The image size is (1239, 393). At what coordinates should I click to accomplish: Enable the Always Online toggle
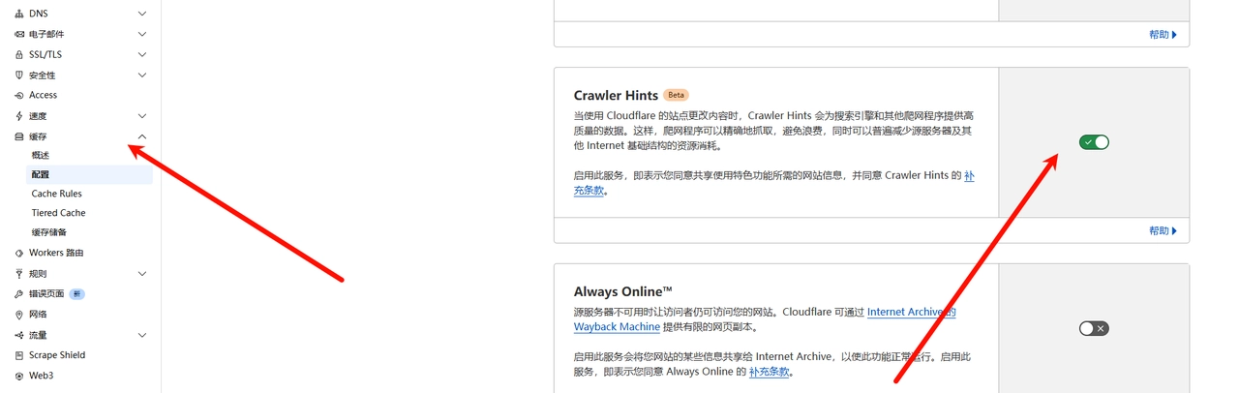click(x=1094, y=328)
